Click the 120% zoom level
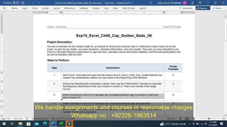 223,119
